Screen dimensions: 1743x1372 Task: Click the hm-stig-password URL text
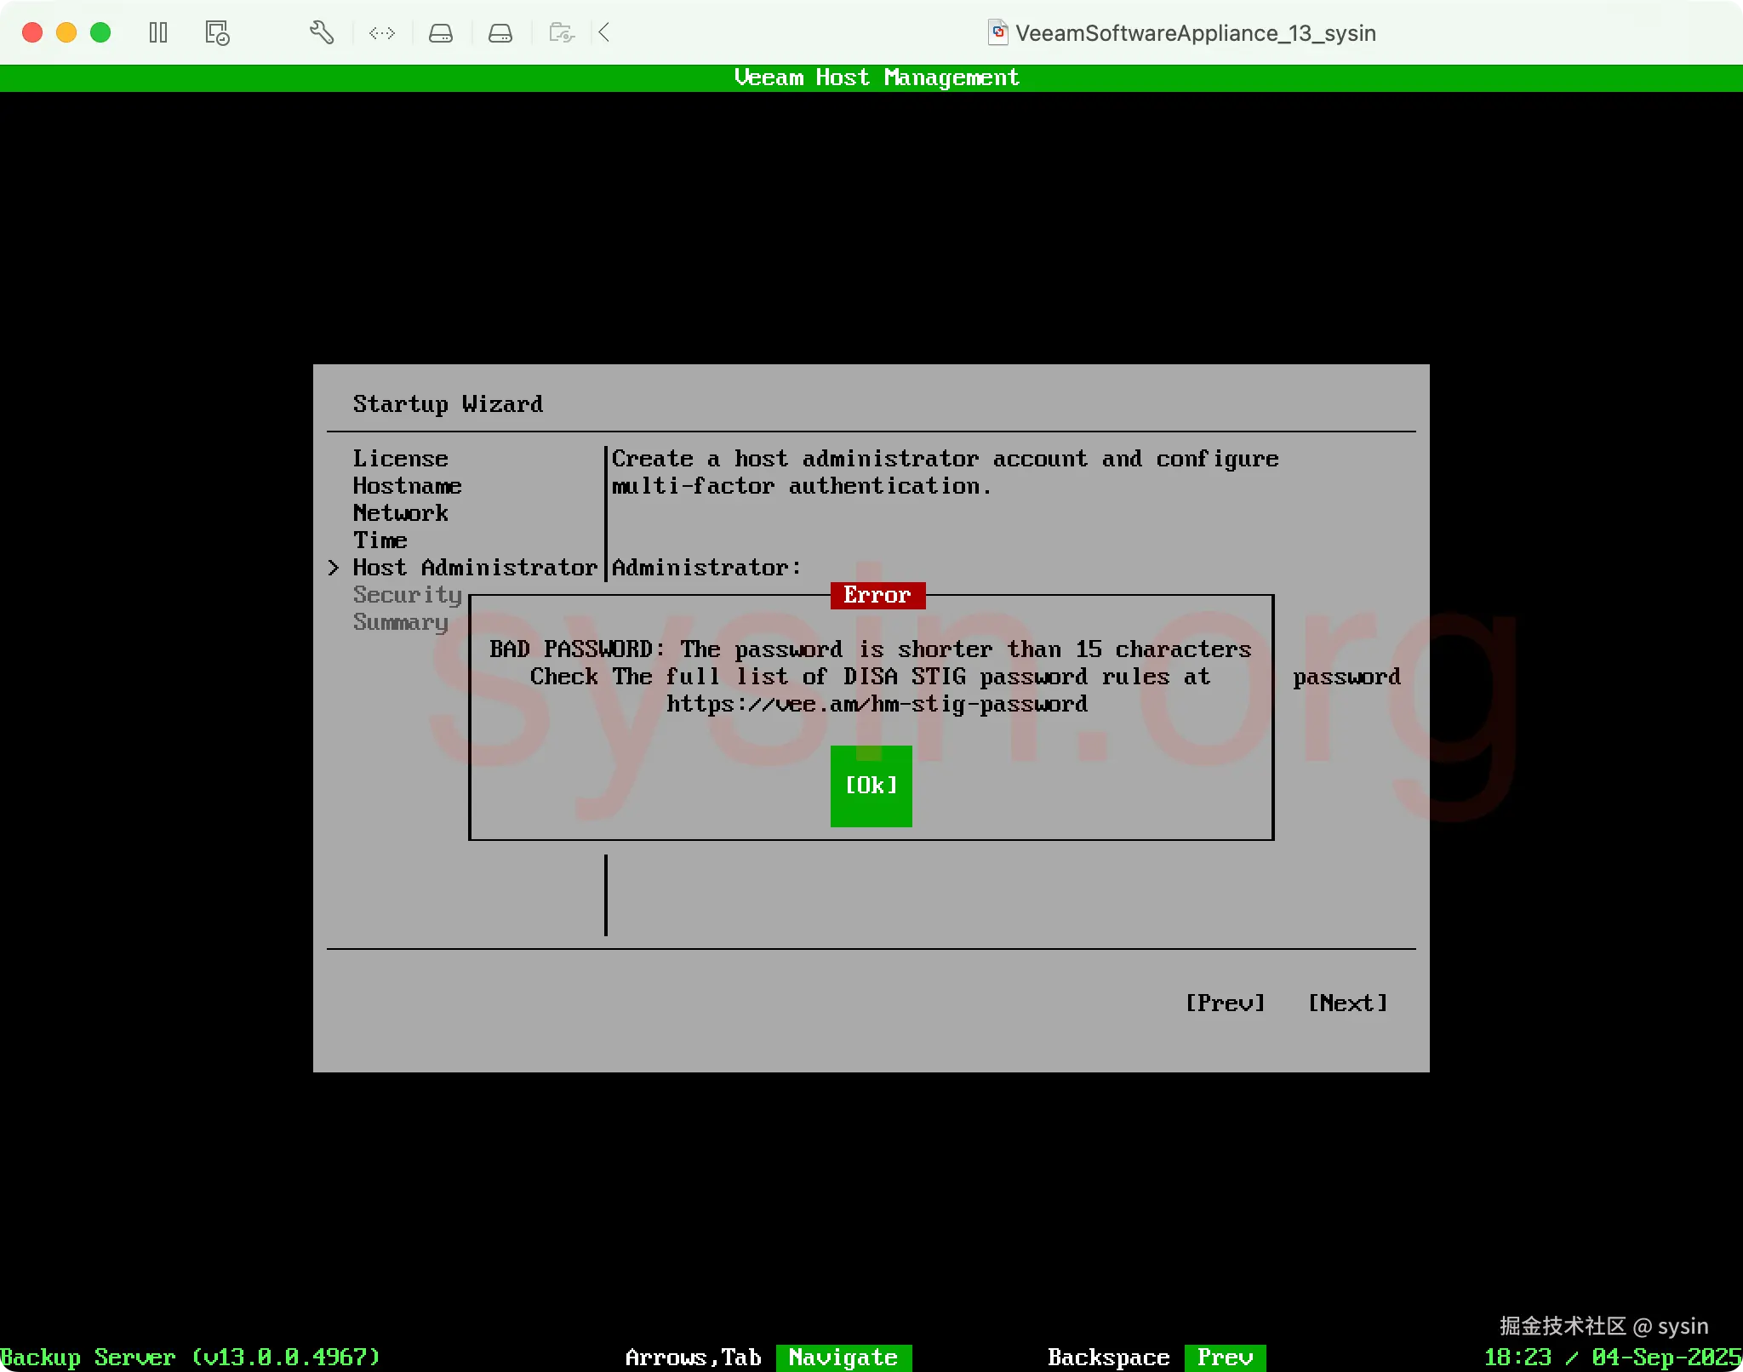pos(877,704)
